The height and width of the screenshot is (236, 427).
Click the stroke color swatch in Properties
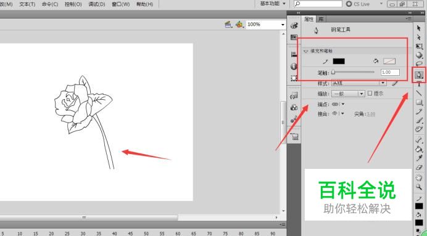[339, 61]
